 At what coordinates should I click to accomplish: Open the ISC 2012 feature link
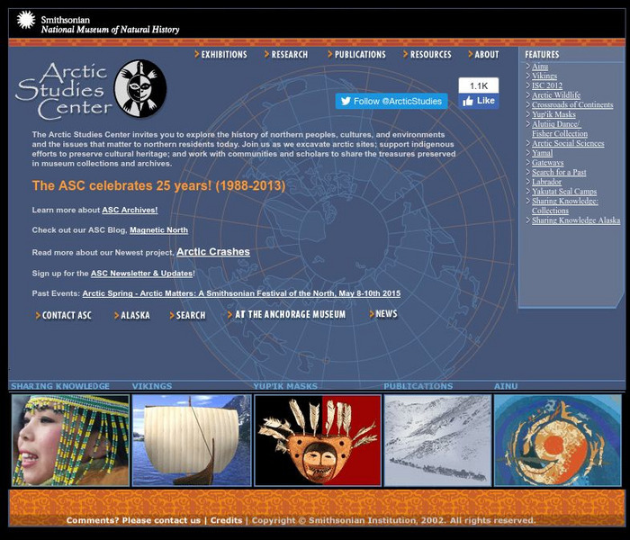point(547,85)
